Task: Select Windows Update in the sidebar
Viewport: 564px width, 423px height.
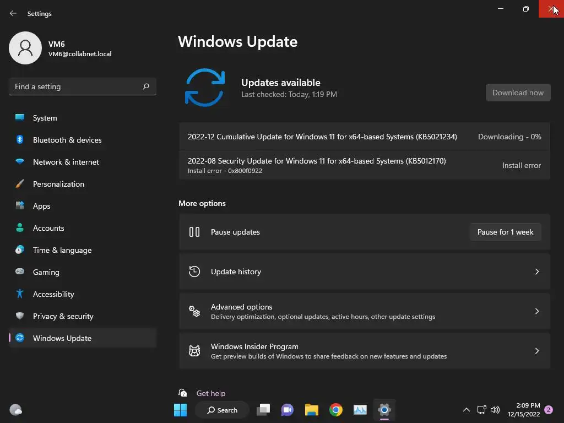Action: pos(83,338)
